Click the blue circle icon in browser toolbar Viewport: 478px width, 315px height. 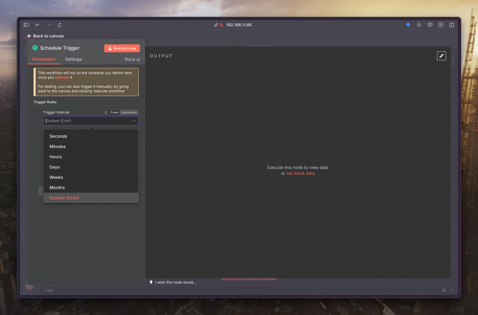tap(408, 25)
